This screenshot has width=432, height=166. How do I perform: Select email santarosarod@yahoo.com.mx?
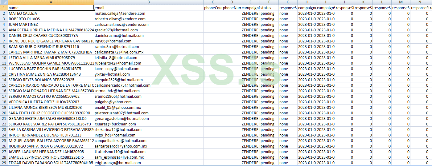[x=149, y=146]
